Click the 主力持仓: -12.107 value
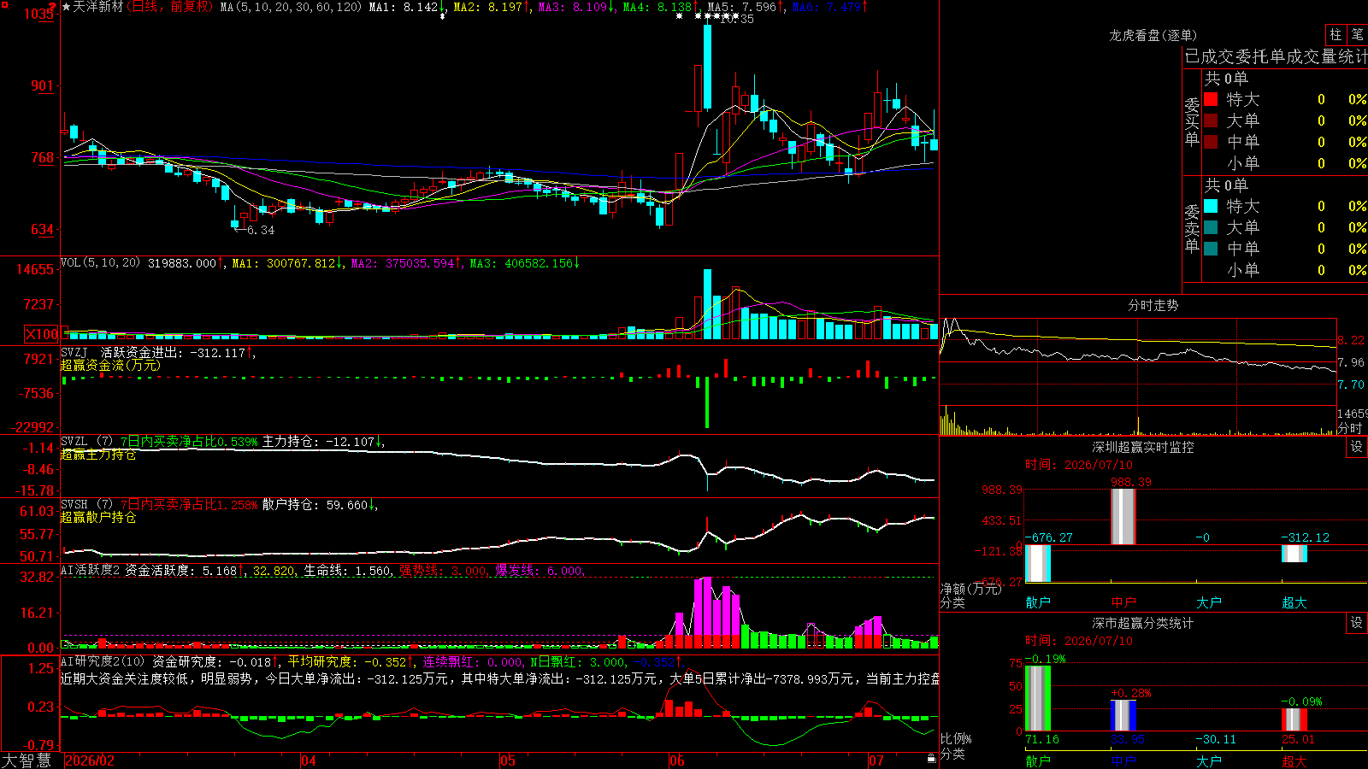 (318, 442)
